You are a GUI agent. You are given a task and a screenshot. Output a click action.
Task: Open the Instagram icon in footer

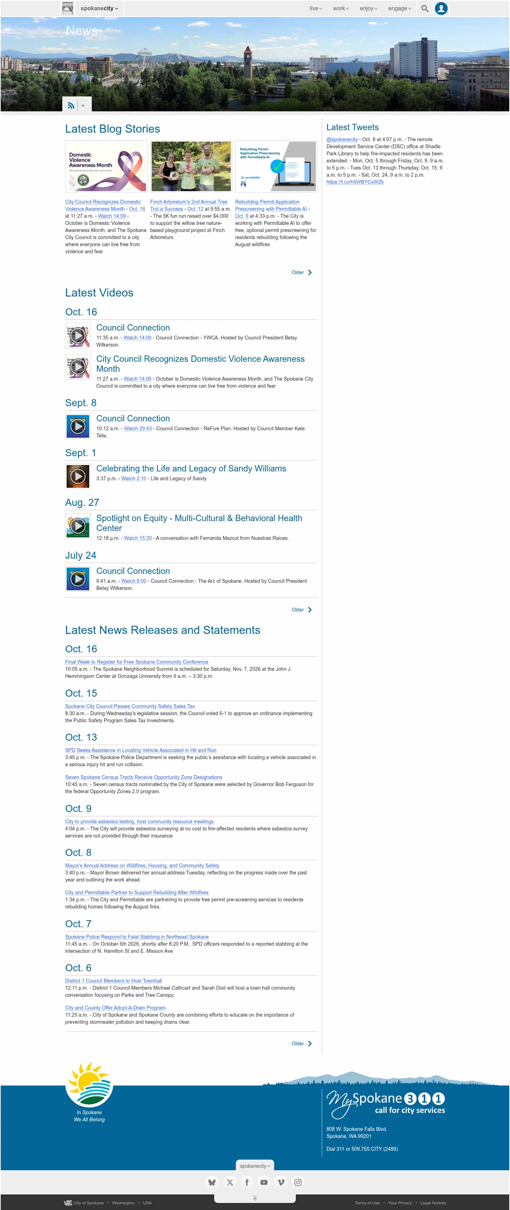[x=298, y=1182]
